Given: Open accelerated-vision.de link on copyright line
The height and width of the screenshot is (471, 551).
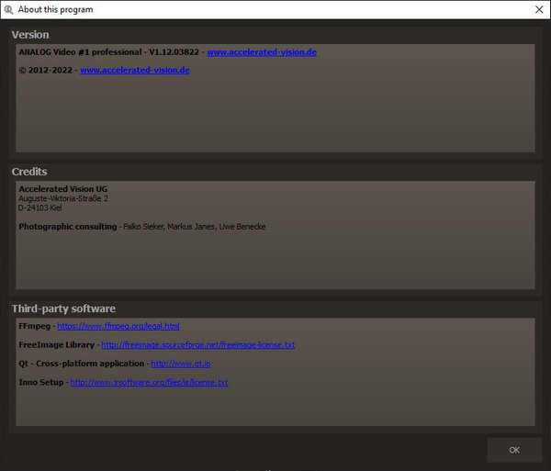Looking at the screenshot, I should [x=135, y=70].
